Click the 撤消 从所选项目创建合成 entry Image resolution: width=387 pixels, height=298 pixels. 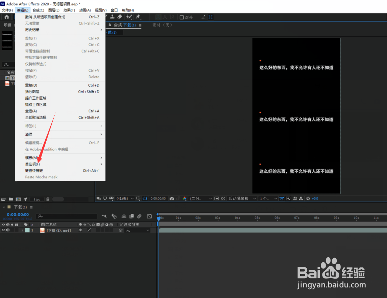coord(64,17)
